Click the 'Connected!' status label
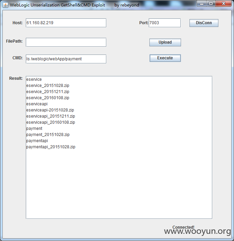The image size is (234, 241). click(183, 227)
